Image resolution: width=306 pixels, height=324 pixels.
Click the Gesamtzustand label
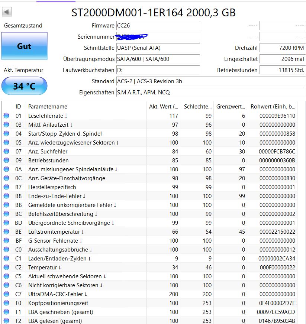coord(23,25)
